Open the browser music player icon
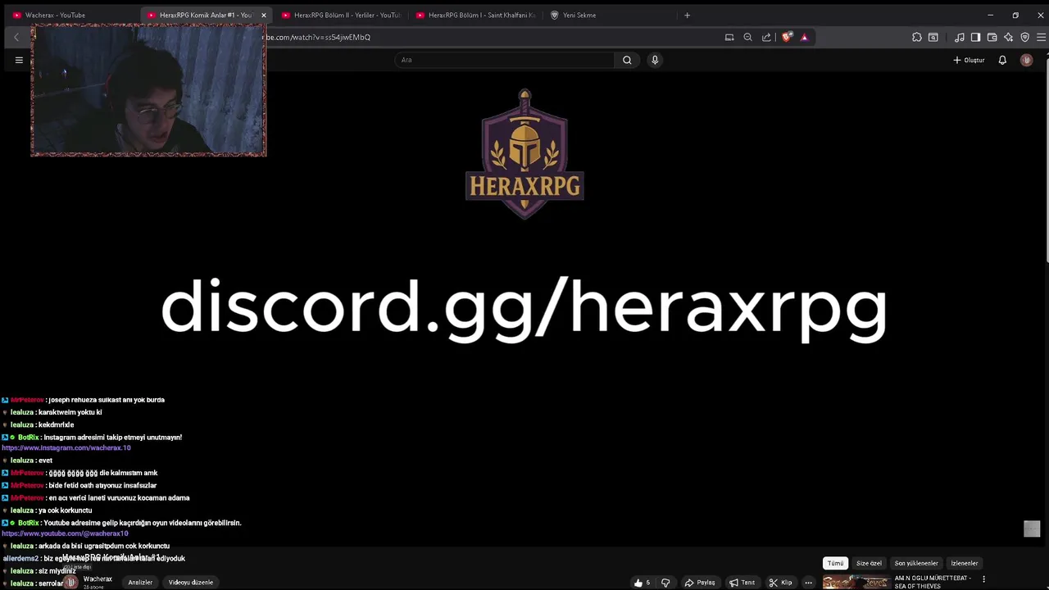The image size is (1049, 590). pos(960,37)
